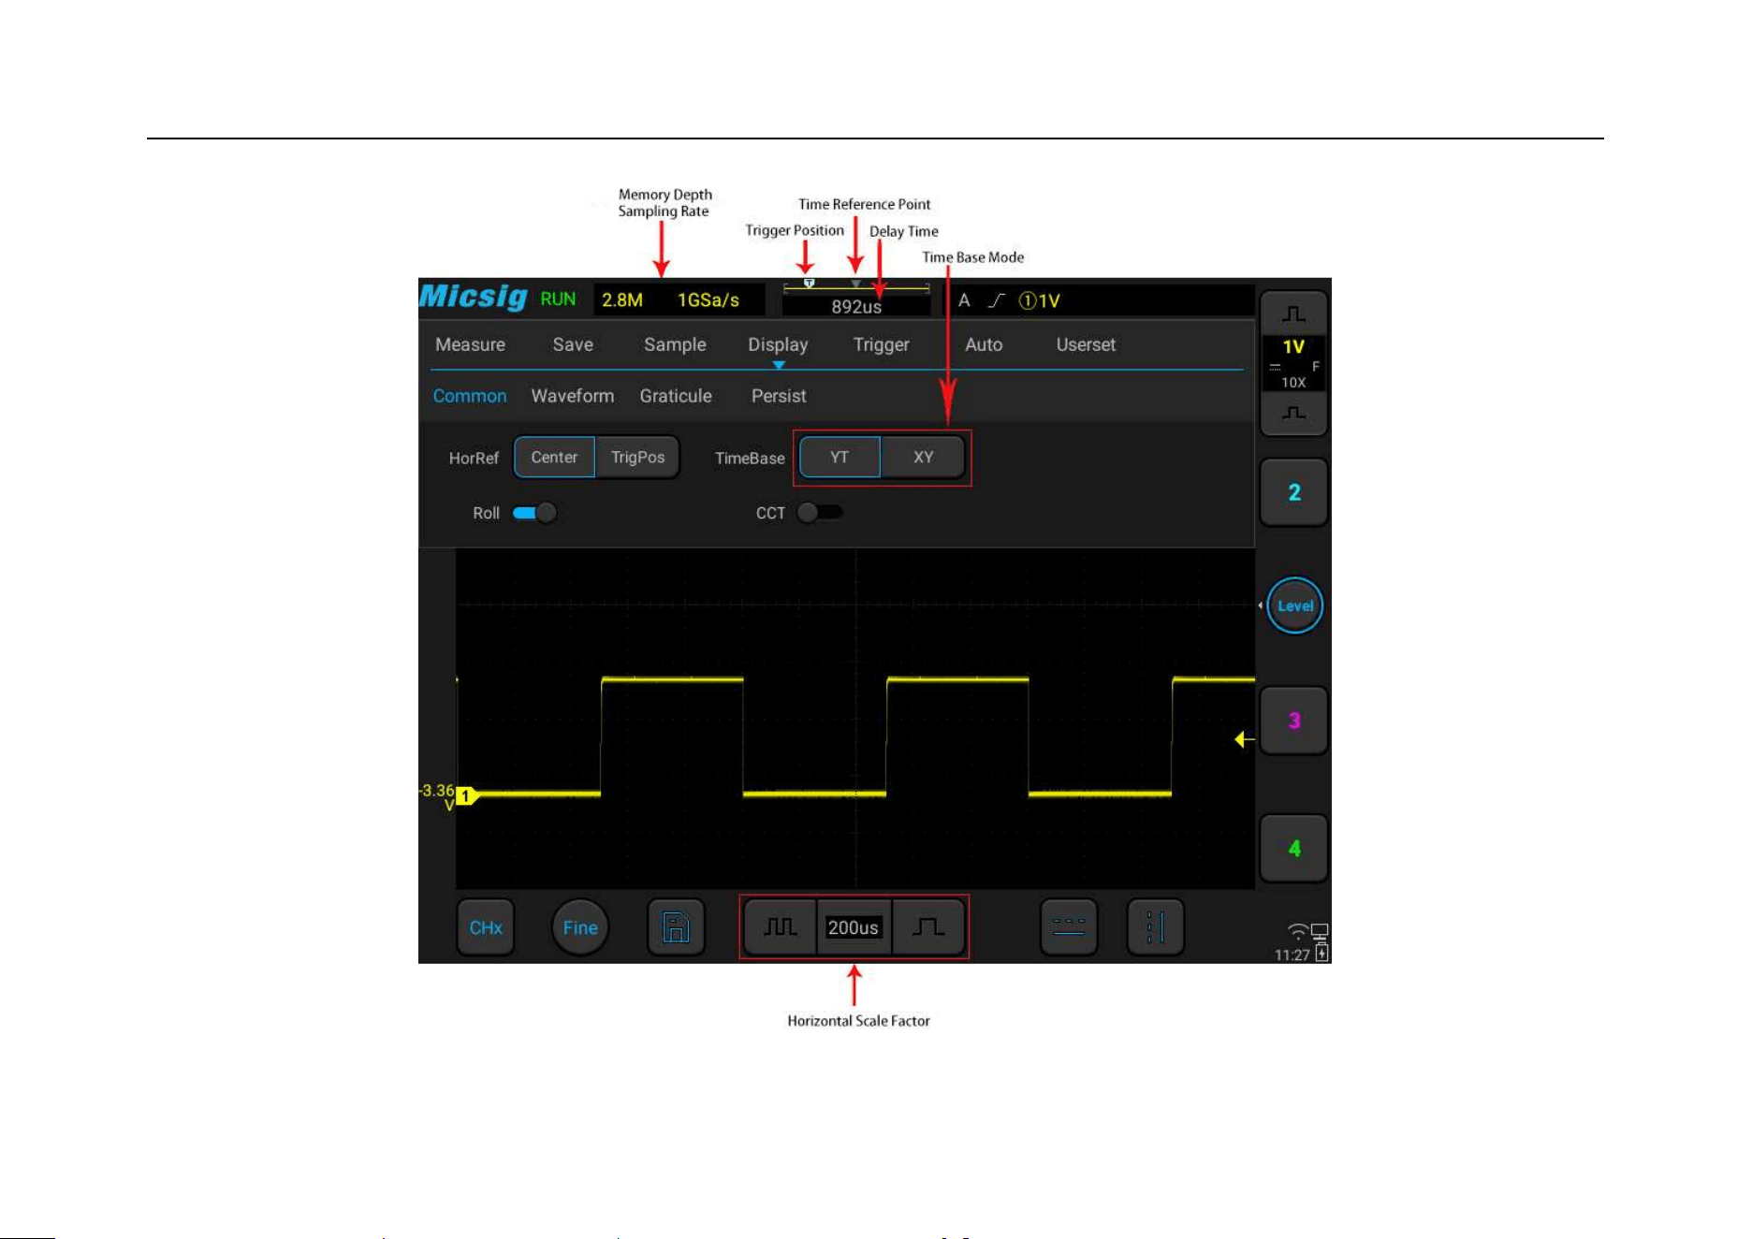Increase time base with single-pulse icon

[928, 927]
